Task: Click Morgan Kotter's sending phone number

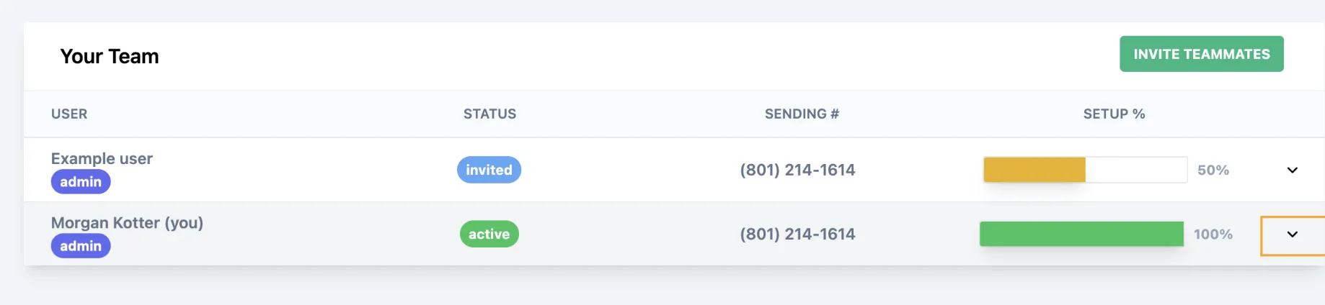Action: click(x=797, y=234)
